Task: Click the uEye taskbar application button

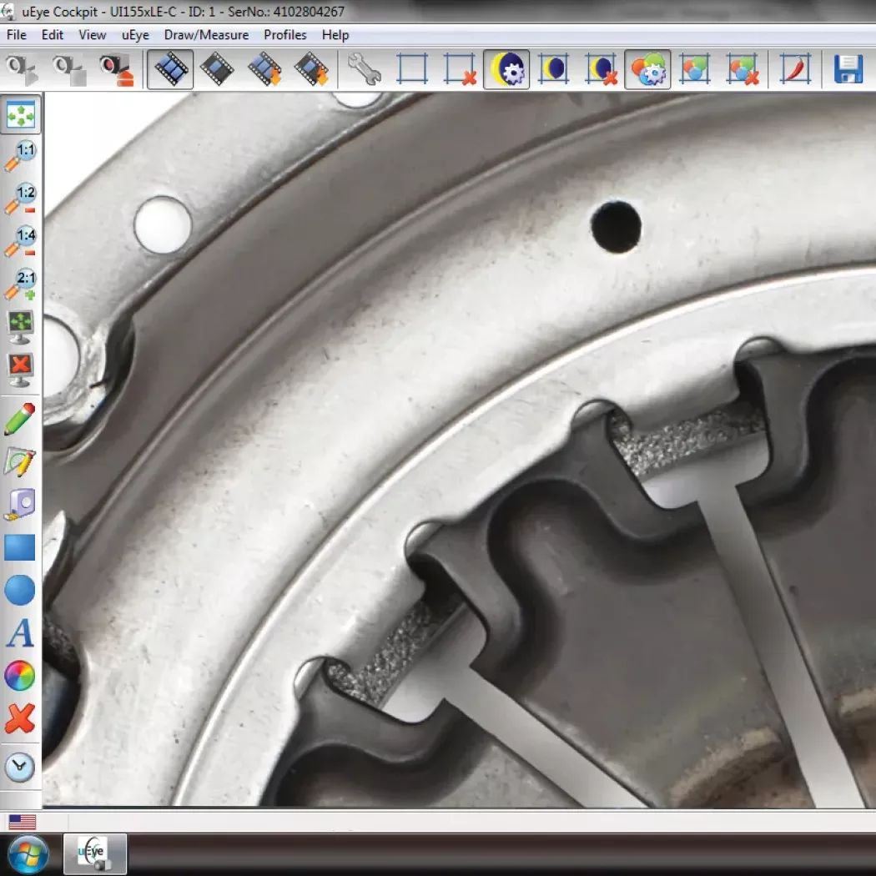Action: click(x=95, y=854)
